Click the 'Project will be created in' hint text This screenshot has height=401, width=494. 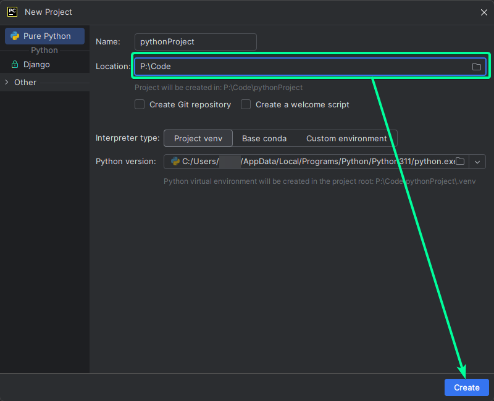219,88
